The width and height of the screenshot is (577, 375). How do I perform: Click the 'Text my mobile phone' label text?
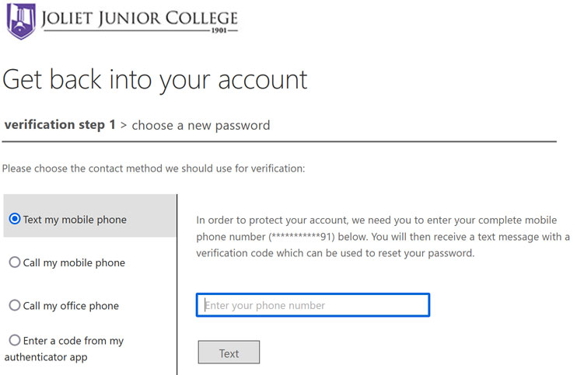[x=75, y=220]
